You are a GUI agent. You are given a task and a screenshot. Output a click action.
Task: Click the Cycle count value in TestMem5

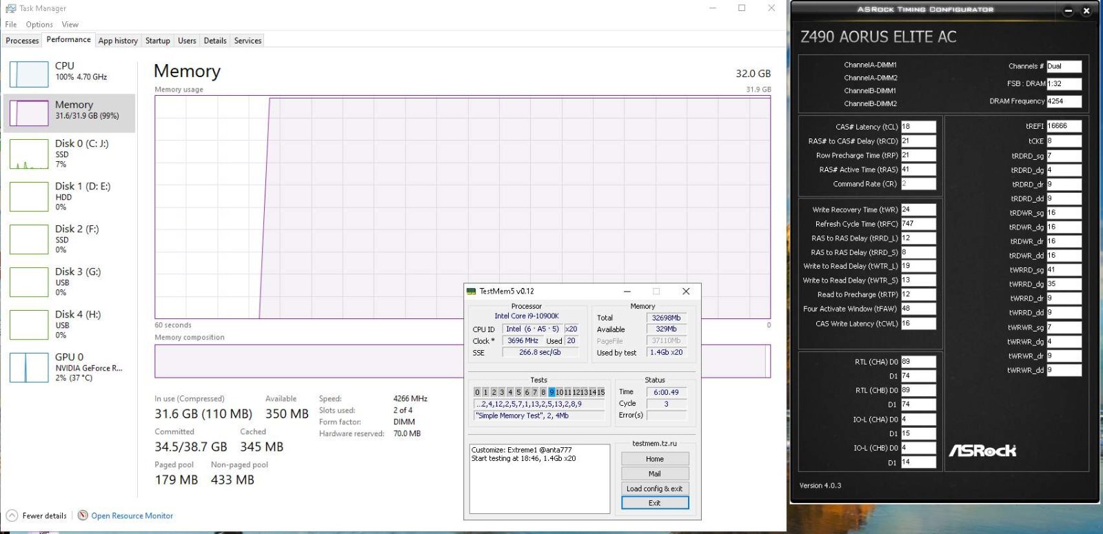pyautogui.click(x=667, y=404)
